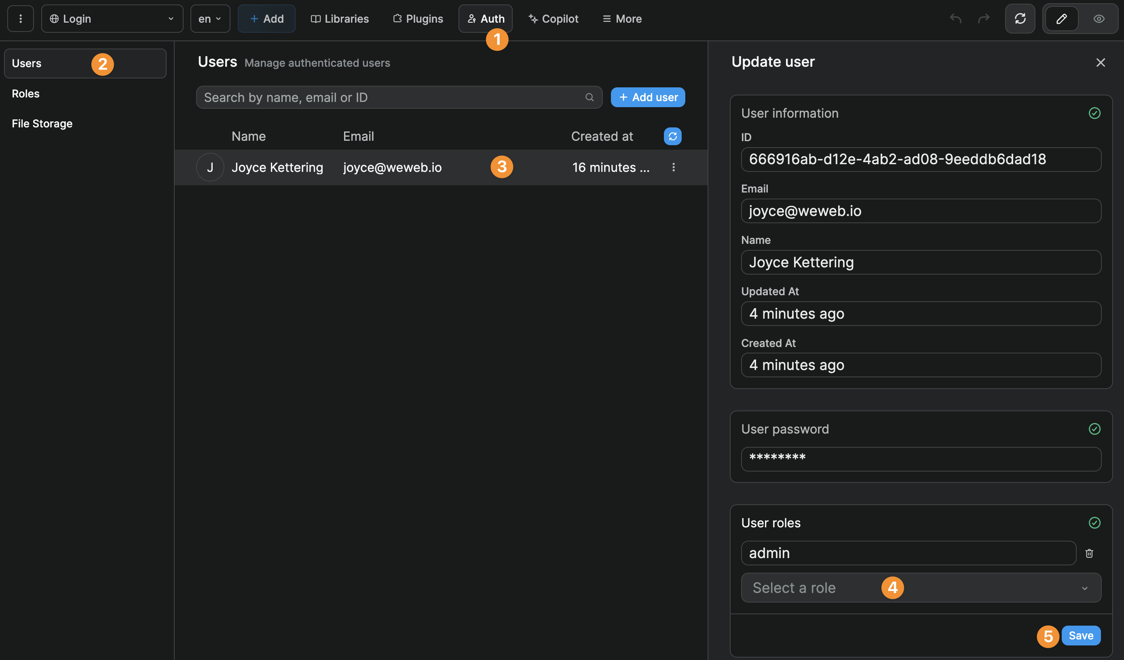This screenshot has width=1124, height=660.
Task: Switch to preview mode with the eye icon
Action: coord(1099,18)
